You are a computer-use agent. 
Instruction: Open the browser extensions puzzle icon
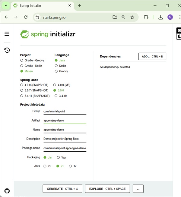click(x=146, y=17)
